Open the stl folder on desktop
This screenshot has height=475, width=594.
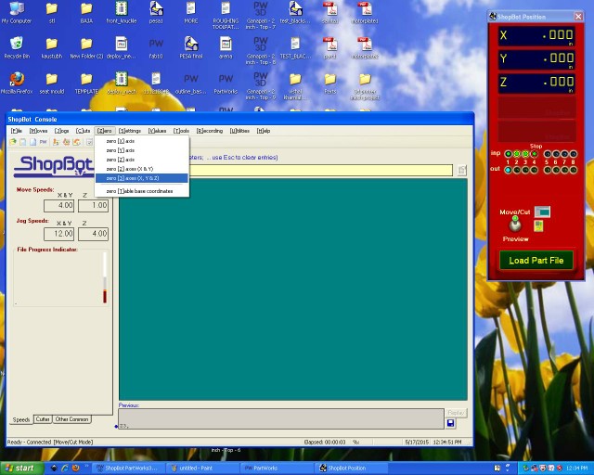[52, 13]
